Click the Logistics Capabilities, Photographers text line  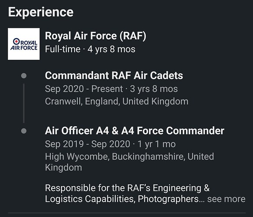pyautogui.click(x=125, y=199)
